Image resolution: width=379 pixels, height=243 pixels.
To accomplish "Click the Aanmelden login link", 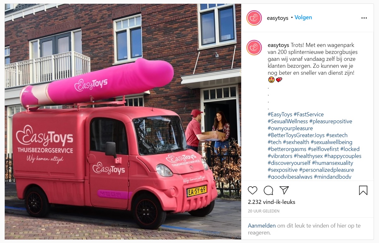I will point(262,226).
